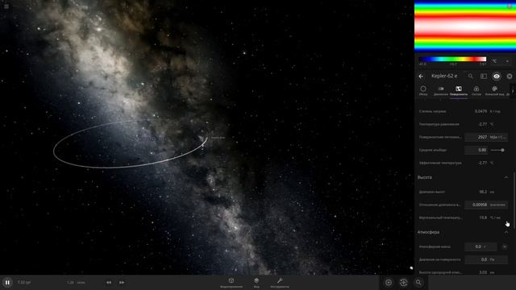This screenshot has width=516, height=290.
Task: Edit the surface heat capacity field 2927
Action: point(476,137)
